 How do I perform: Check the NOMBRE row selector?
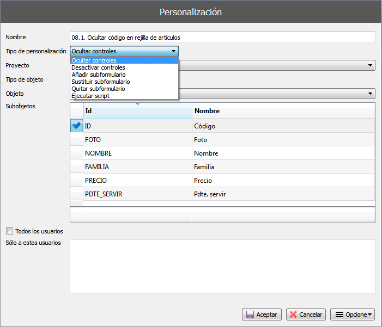pyautogui.click(x=76, y=153)
